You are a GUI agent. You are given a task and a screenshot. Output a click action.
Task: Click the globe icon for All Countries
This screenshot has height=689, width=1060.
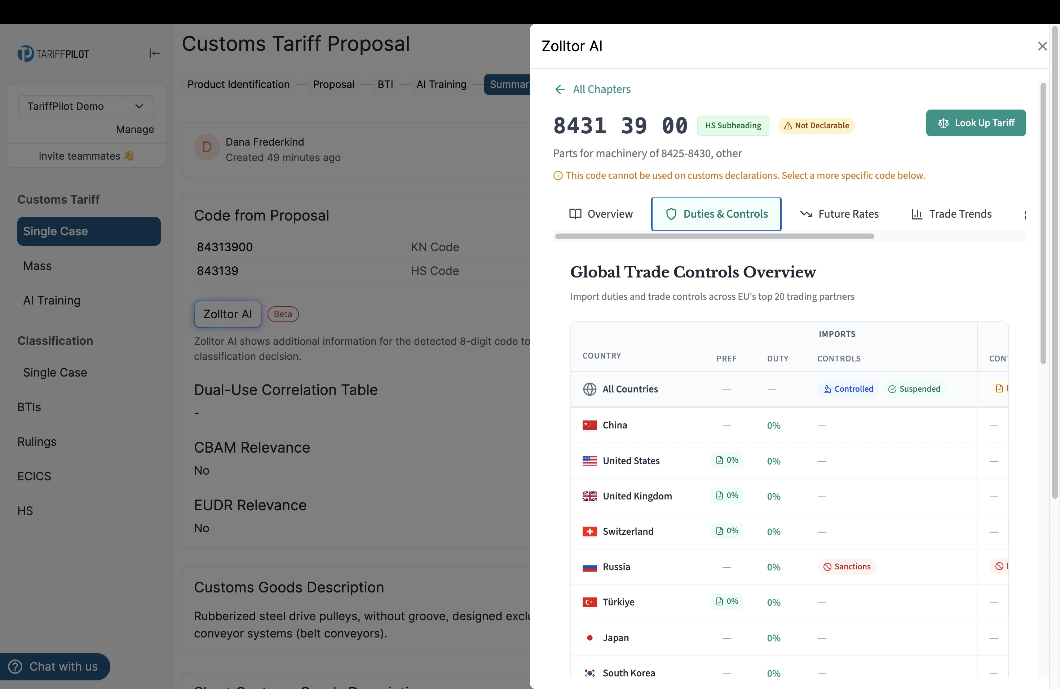[590, 389]
